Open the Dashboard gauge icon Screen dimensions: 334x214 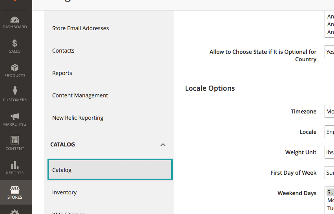point(15,20)
